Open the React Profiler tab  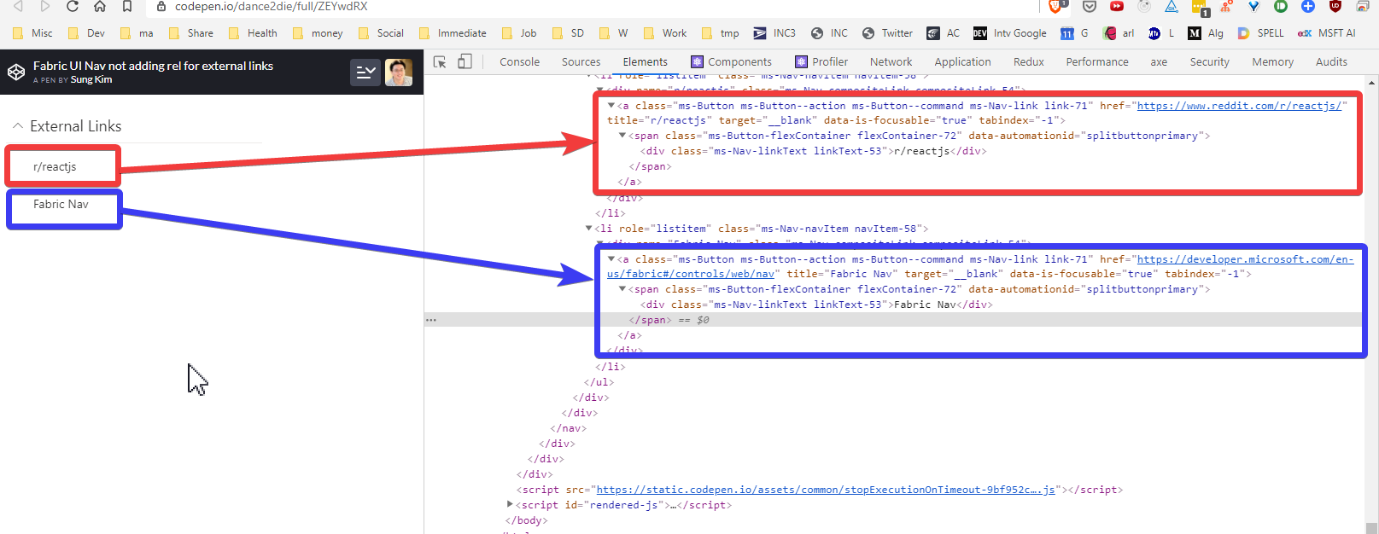[x=821, y=61]
